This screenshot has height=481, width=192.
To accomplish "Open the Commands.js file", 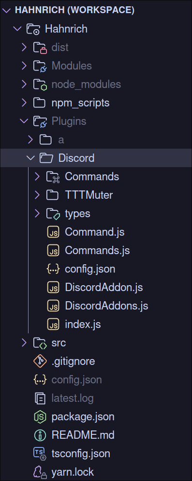I will 97,251.
